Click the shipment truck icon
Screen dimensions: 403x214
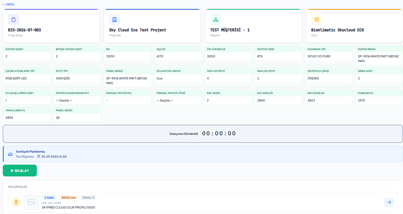click(x=10, y=154)
